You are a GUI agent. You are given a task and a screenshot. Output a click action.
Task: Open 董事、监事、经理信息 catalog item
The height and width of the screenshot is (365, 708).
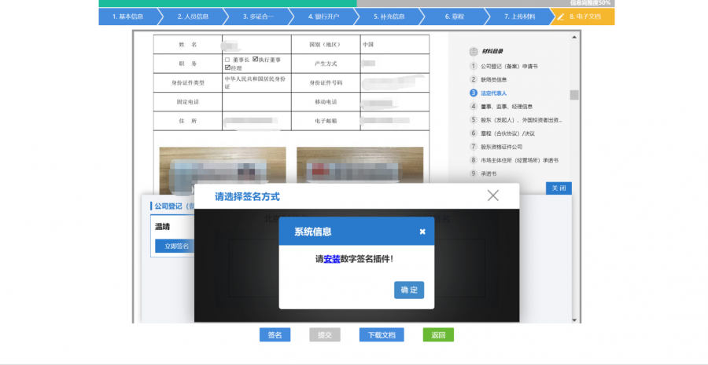(x=507, y=107)
